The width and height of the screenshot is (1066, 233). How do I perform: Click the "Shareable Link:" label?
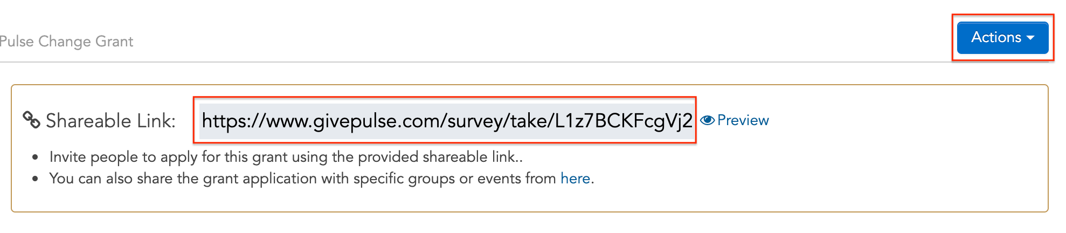coord(110,121)
